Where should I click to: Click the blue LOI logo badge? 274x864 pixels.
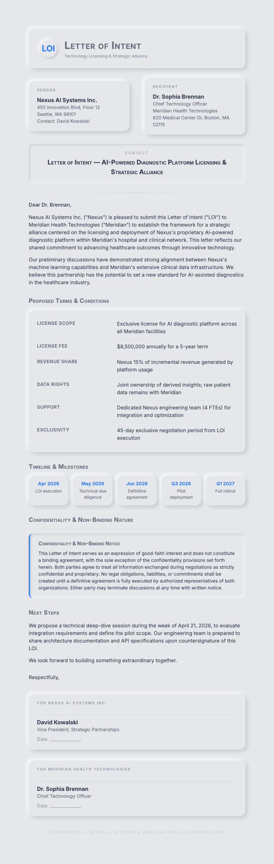pos(48,48)
